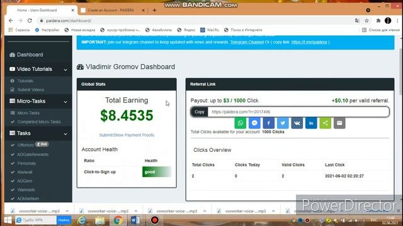Open the Chrome extensions puzzle icon
Viewport: 403px width, 226px height.
[378, 21]
